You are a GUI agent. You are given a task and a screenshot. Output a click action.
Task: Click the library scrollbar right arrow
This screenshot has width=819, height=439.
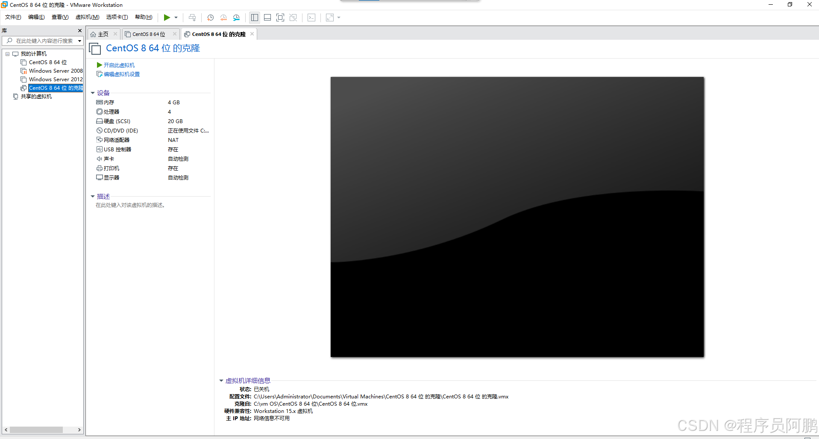[79, 430]
